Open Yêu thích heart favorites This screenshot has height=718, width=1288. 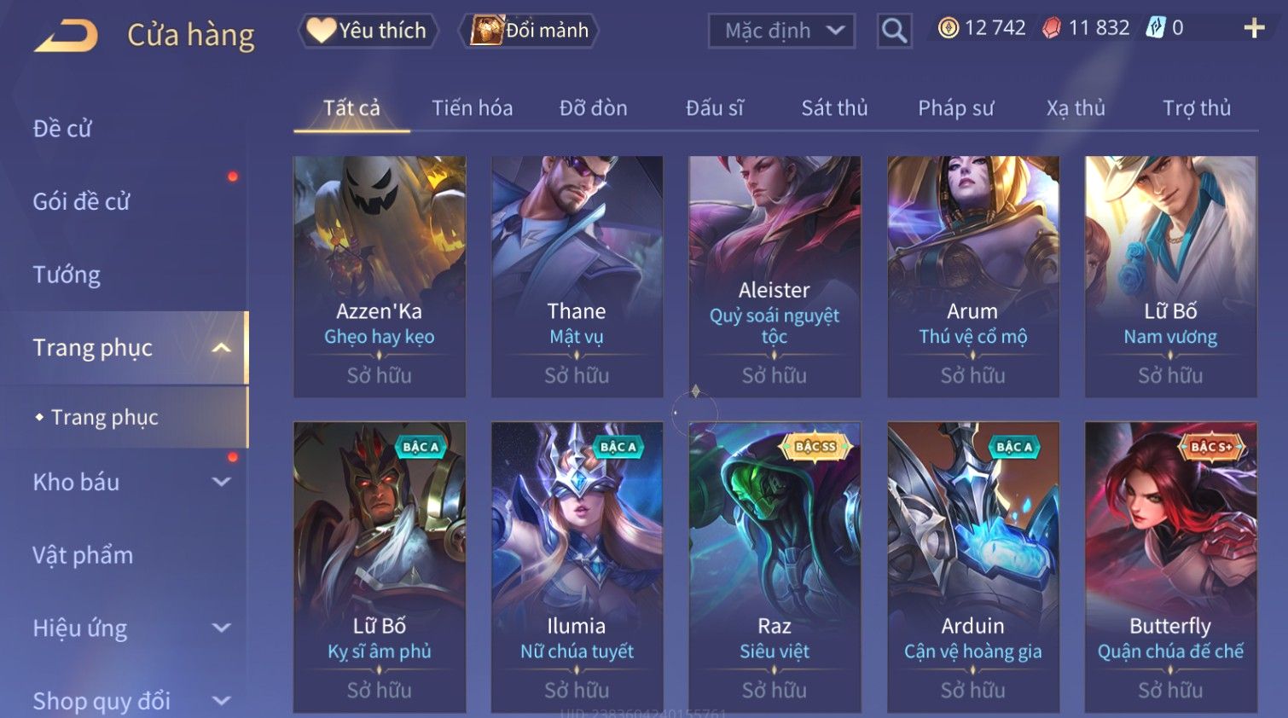pyautogui.click(x=368, y=31)
